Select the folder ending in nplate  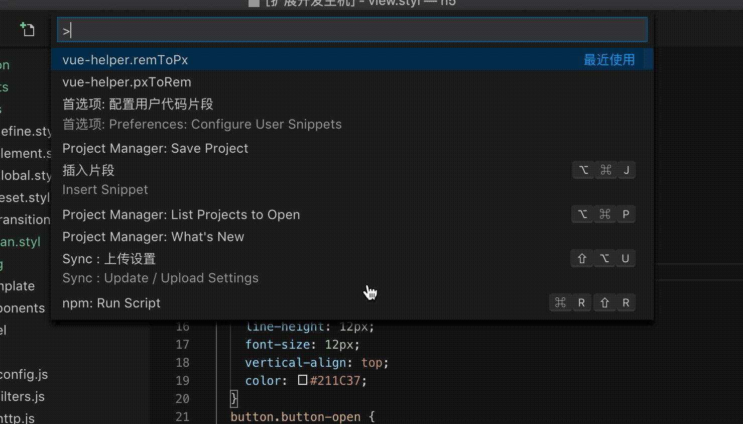click(18, 286)
